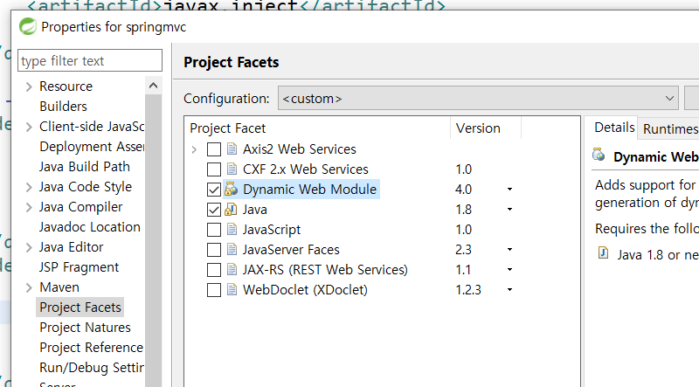This screenshot has height=387, width=699.
Task: Select the WebDoclet (XDoclet) row label
Action: click(x=305, y=289)
